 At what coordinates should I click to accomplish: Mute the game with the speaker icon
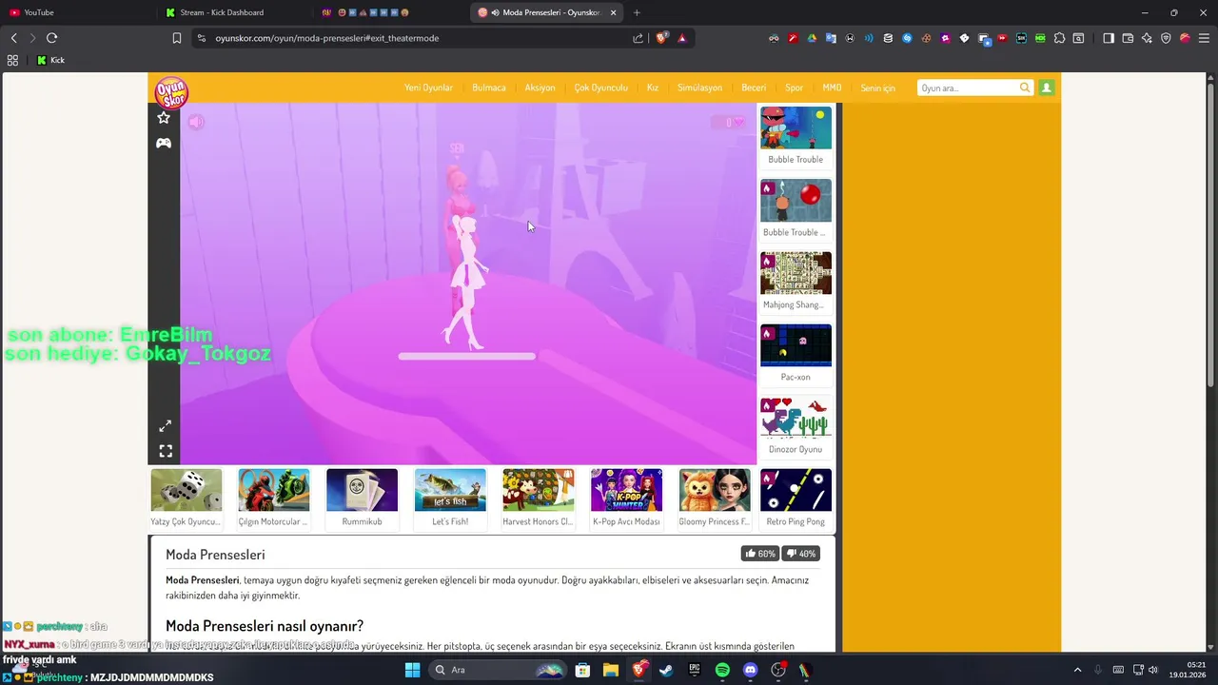point(195,122)
